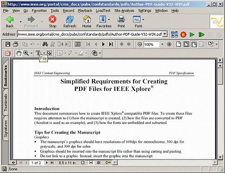Set Fit in Window page view
This screenshot has width=225, height=173.
coord(186,45)
